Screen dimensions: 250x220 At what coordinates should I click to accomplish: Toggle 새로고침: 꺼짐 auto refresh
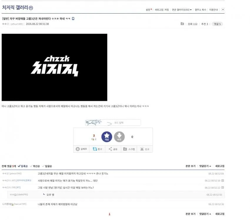tap(162, 10)
